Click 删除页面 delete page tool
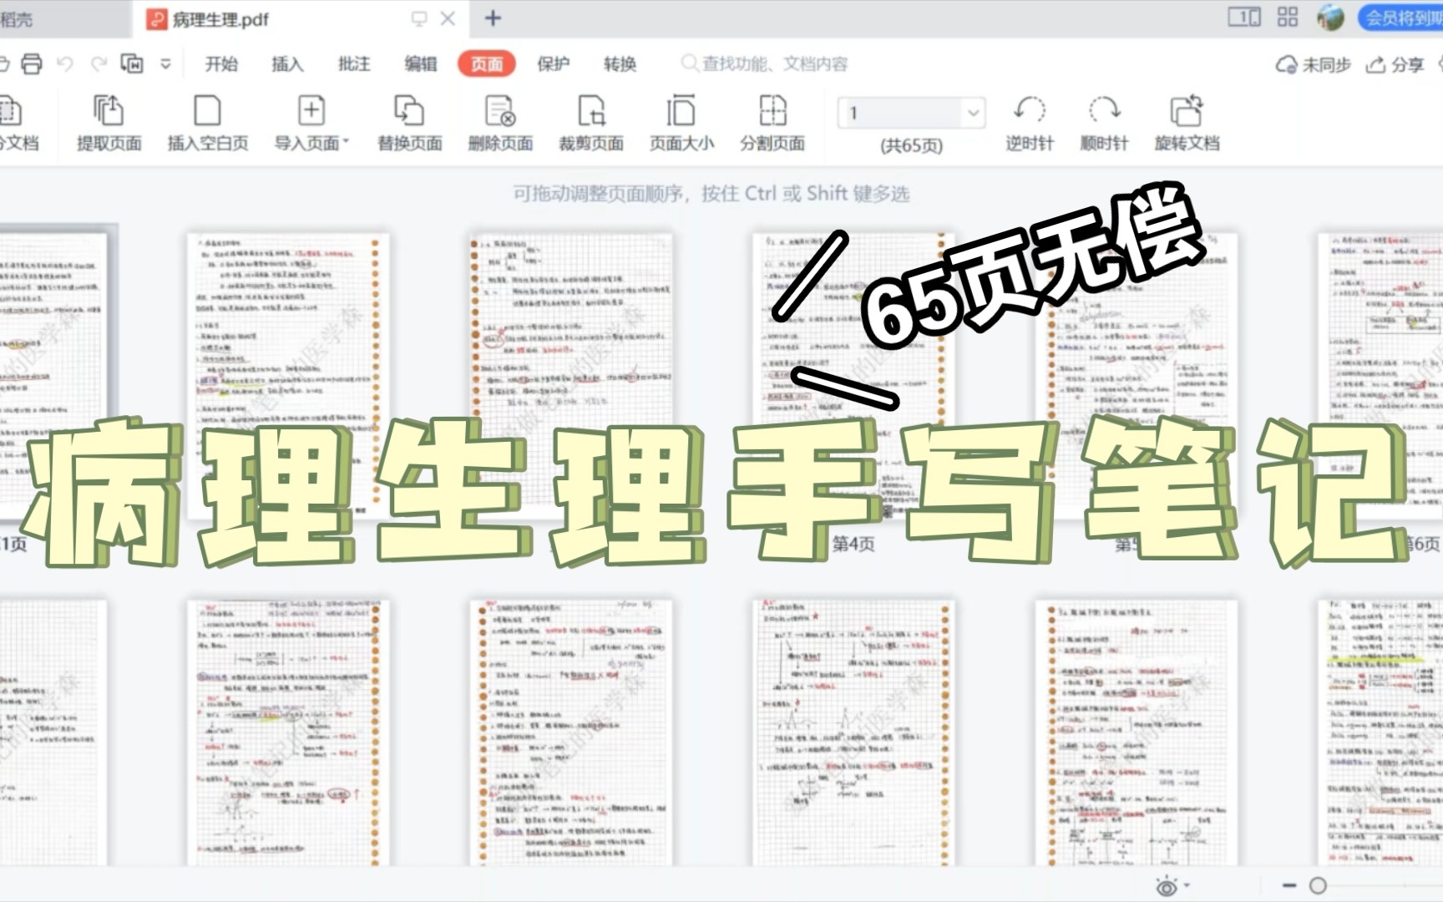The image size is (1443, 902). point(500,124)
